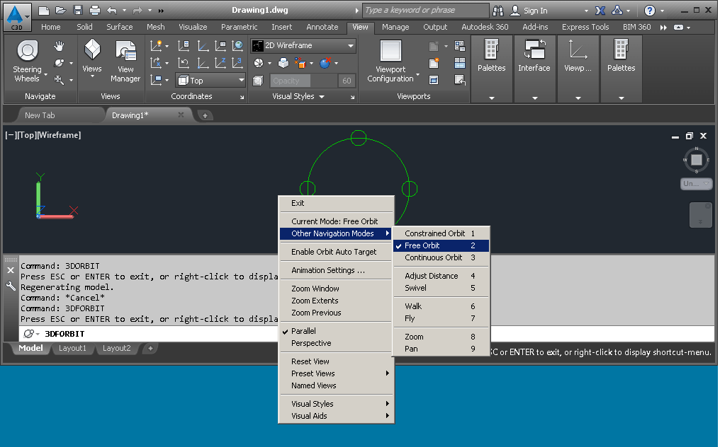The width and height of the screenshot is (720, 447).
Task: Click Exit in the orbit context menu
Action: pyautogui.click(x=298, y=203)
